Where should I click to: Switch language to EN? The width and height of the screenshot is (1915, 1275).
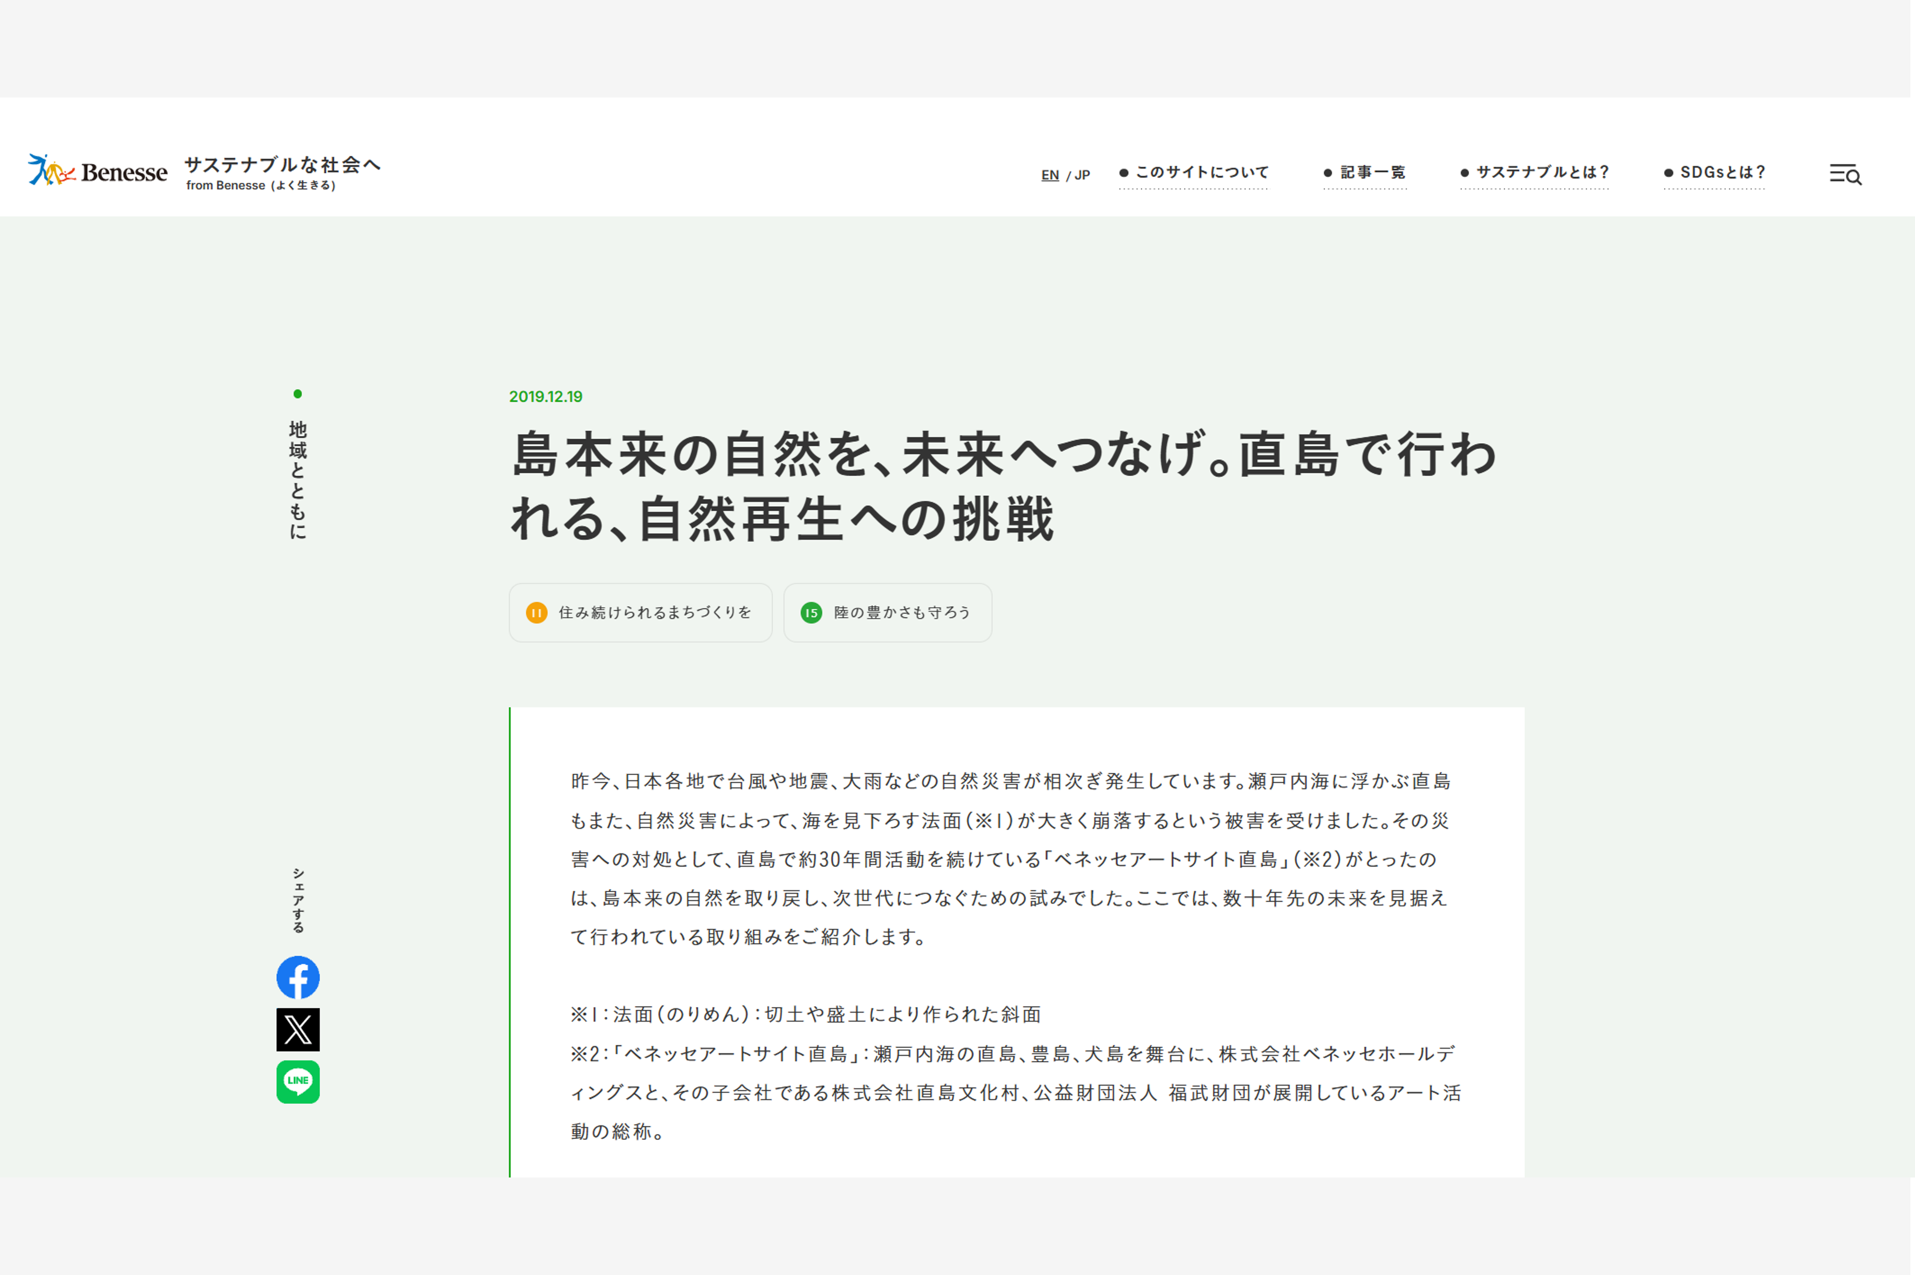[1050, 175]
